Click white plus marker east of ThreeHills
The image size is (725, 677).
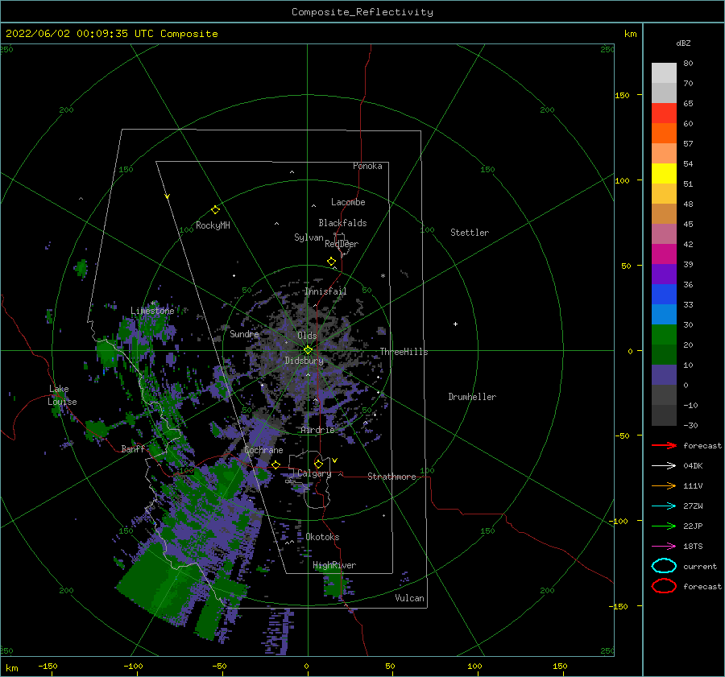coord(455,324)
